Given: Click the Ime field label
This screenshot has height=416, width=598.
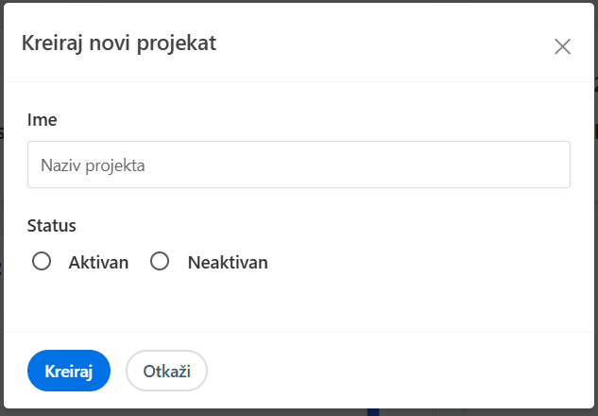Looking at the screenshot, I should click(43, 120).
